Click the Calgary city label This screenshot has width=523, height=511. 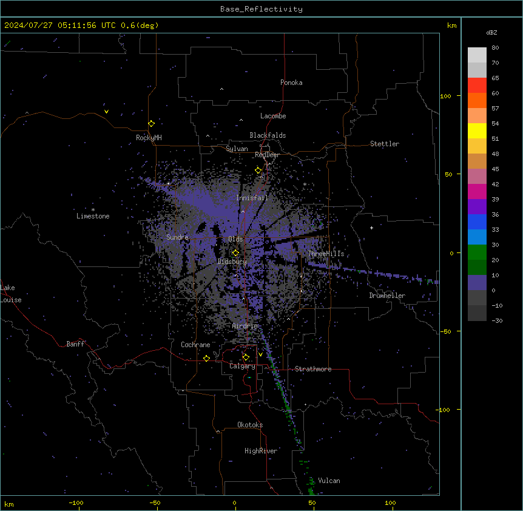(x=242, y=366)
